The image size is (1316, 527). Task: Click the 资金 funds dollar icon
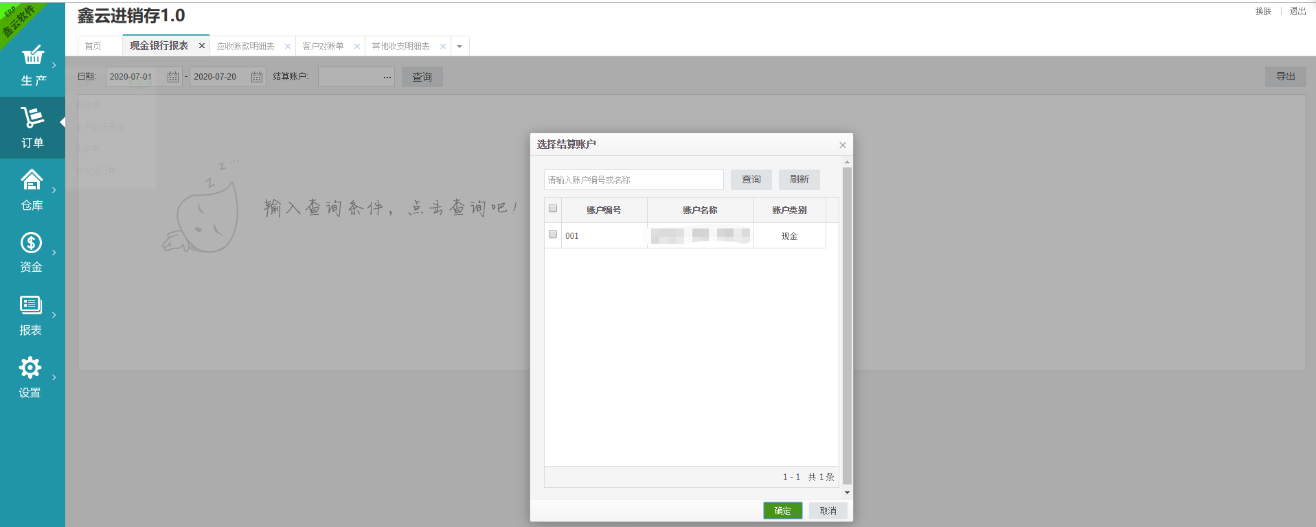click(x=32, y=243)
